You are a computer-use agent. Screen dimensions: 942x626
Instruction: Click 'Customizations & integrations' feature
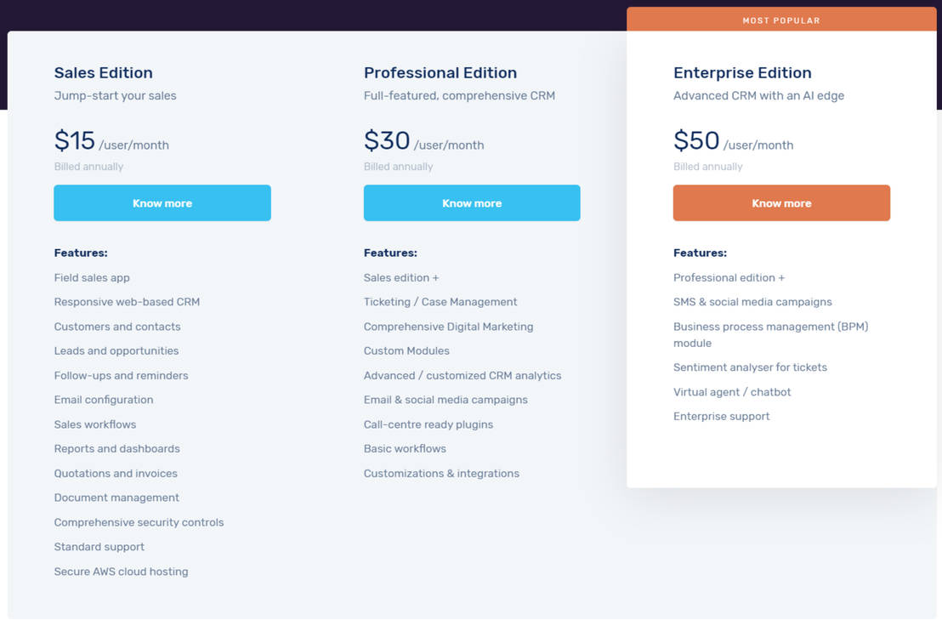441,474
